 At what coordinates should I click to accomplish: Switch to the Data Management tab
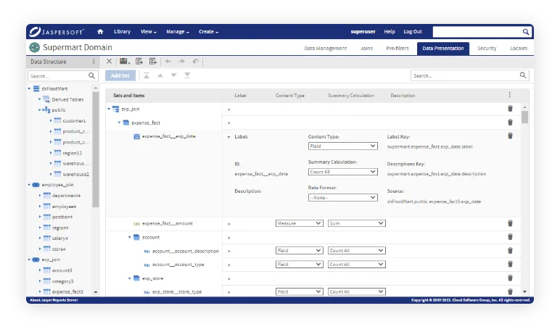326,48
